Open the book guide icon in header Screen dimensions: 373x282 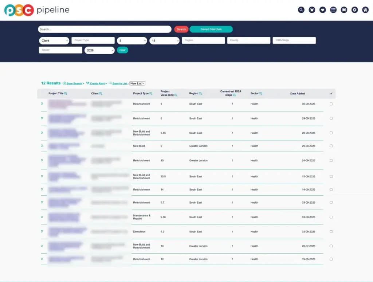pos(344,10)
